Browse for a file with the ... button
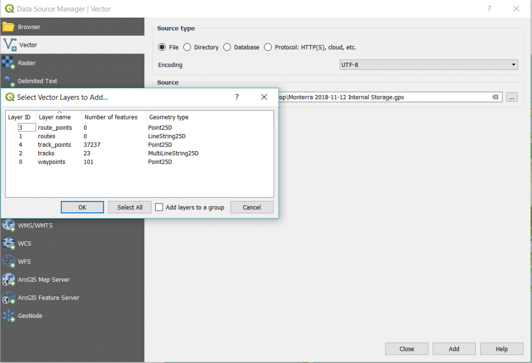 pyautogui.click(x=512, y=97)
